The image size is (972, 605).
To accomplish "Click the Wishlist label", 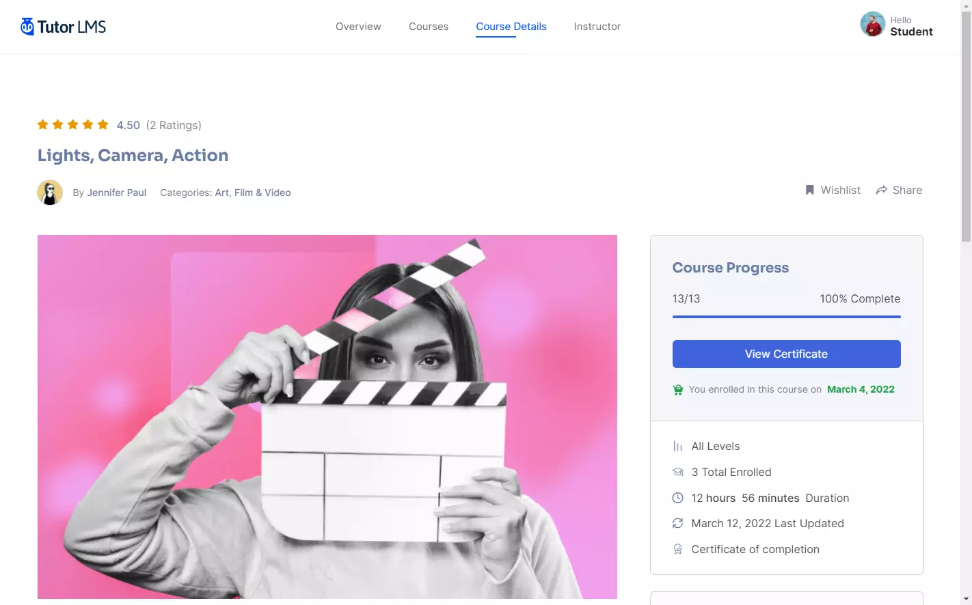I will point(840,190).
